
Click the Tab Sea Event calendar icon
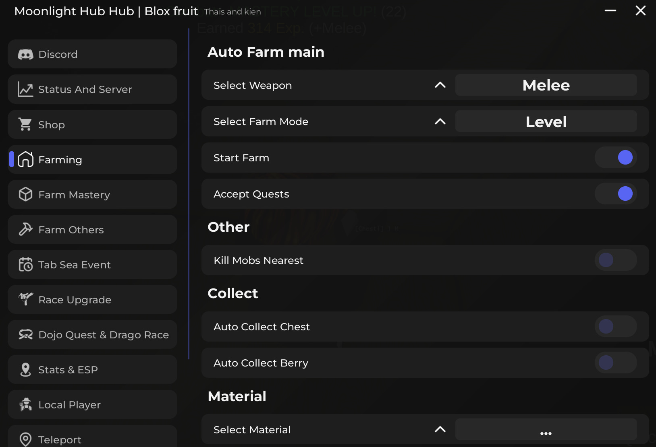[x=25, y=265]
